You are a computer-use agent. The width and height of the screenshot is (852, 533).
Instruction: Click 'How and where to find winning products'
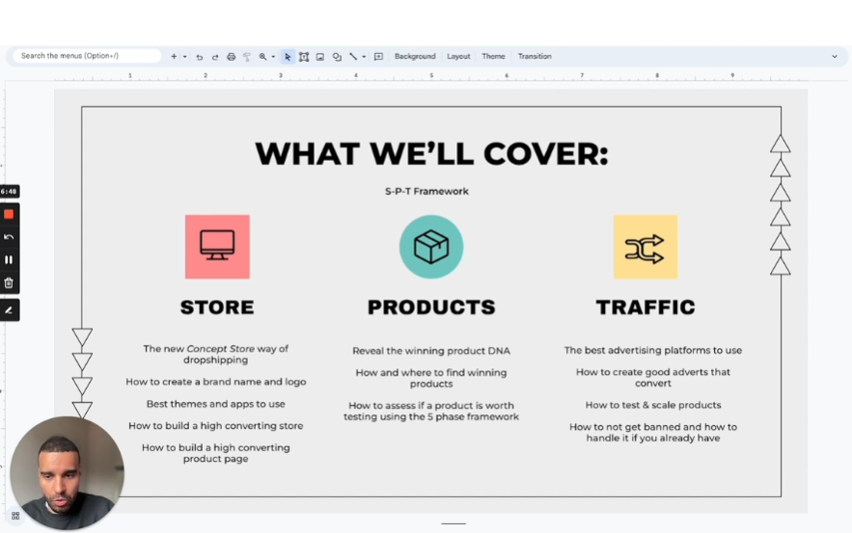[431, 379]
